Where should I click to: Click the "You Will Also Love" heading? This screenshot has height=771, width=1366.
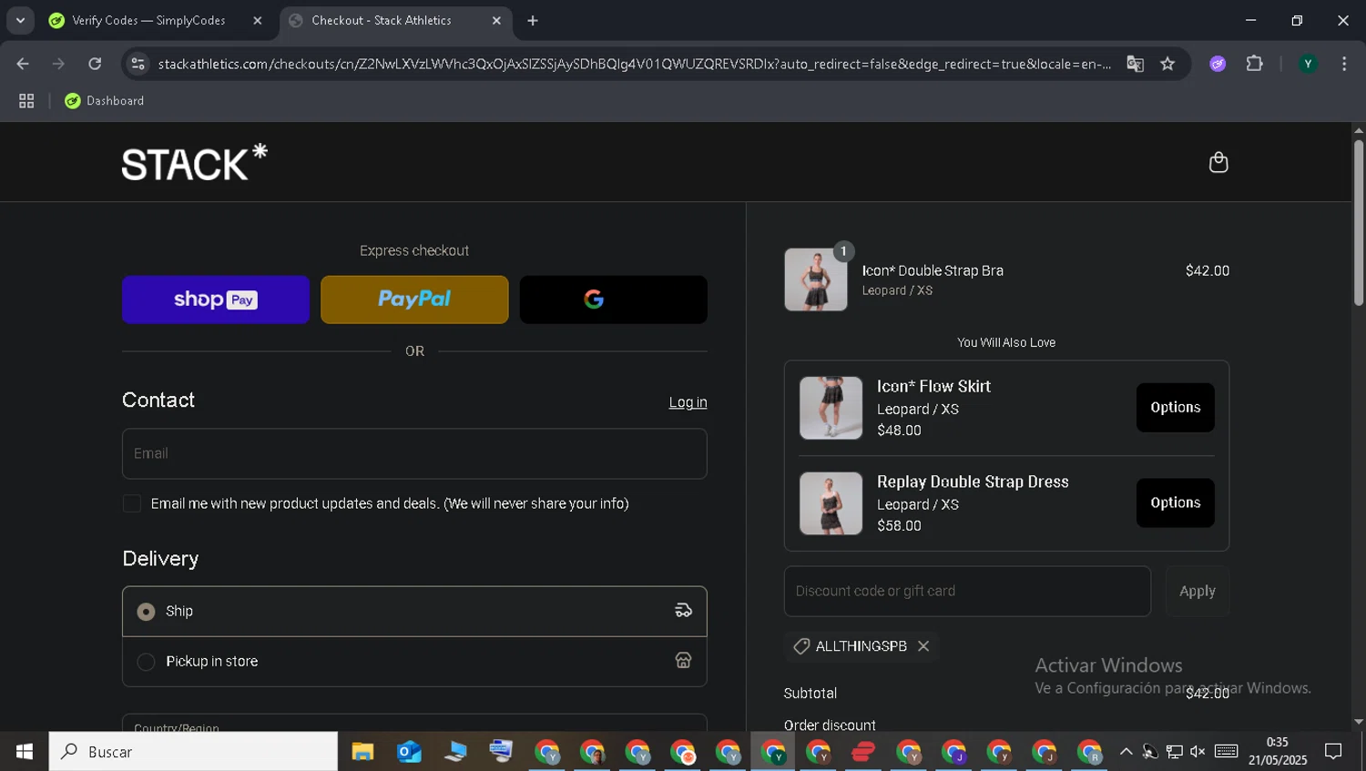1006,342
